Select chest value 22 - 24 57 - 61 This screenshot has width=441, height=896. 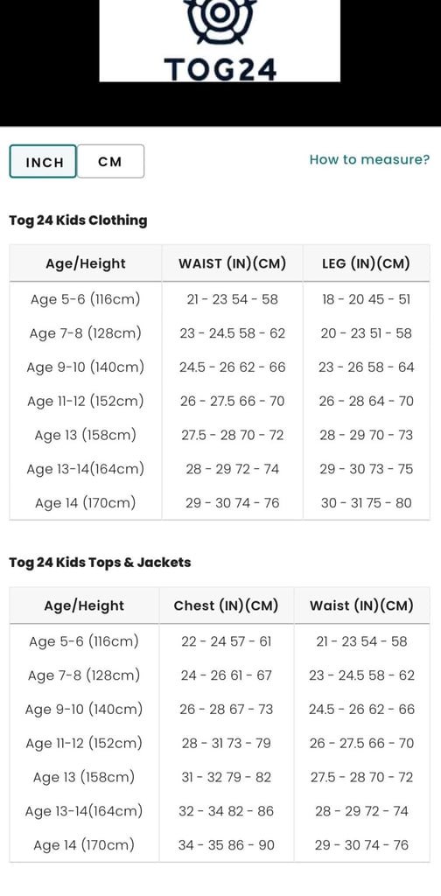pos(227,641)
